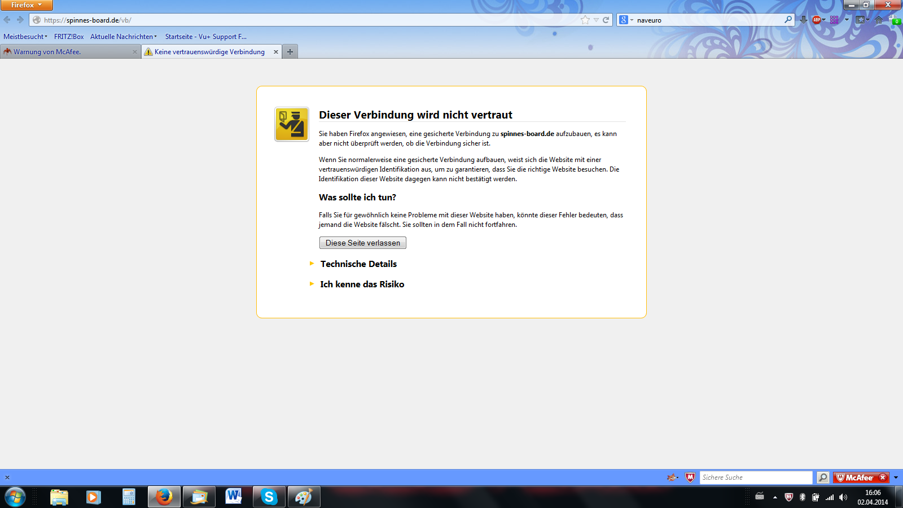Reload the page with the refresh icon
Screen dimensions: 903x508
pyautogui.click(x=606, y=20)
